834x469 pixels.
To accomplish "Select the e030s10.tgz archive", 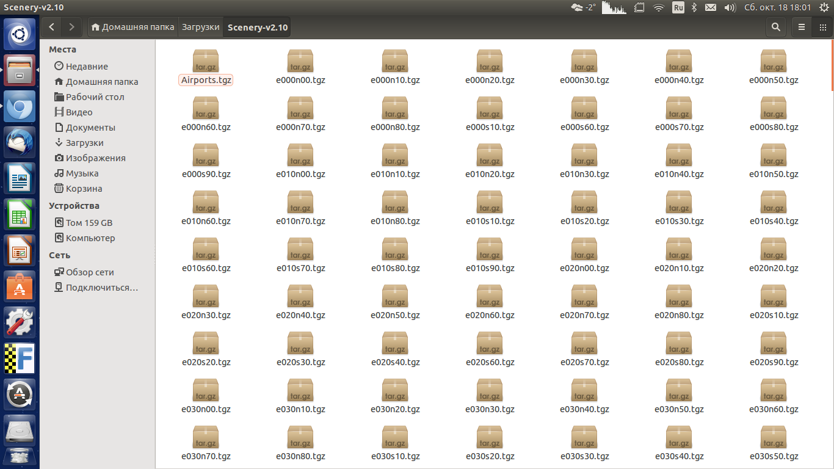I will pyautogui.click(x=395, y=443).
